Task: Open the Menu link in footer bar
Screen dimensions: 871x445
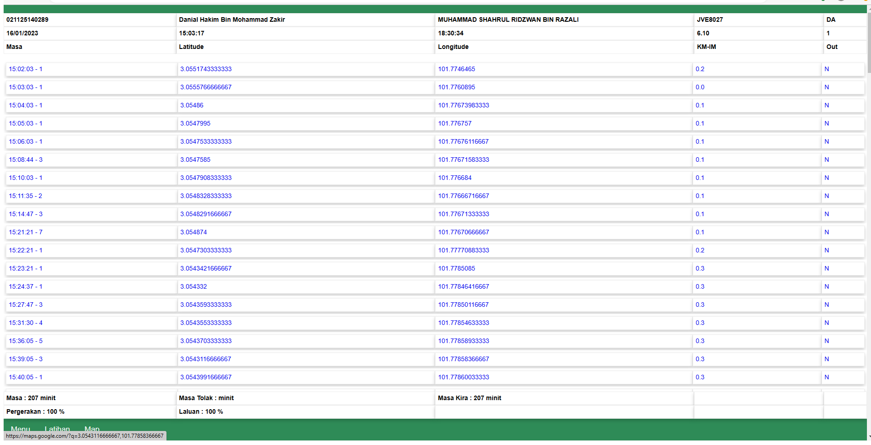Action: [x=20, y=429]
